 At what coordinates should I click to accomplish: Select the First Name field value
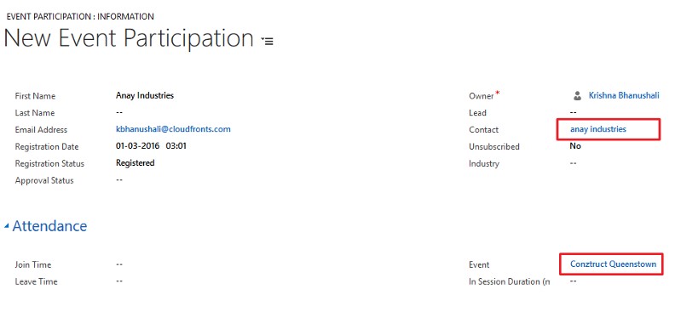145,95
